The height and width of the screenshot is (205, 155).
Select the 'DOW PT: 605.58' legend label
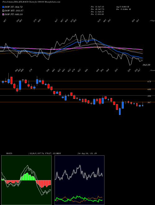click(x=13, y=14)
